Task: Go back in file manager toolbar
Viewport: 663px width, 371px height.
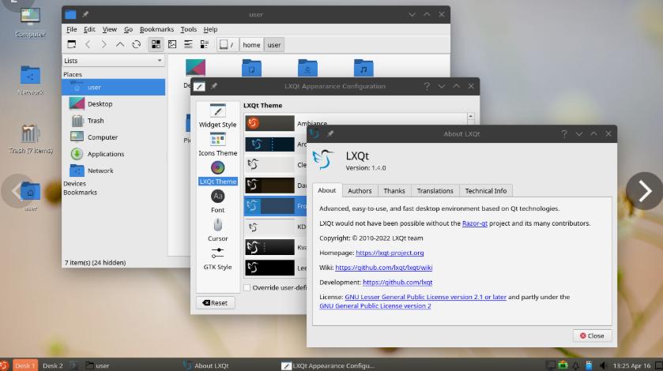Action: pyautogui.click(x=88, y=44)
